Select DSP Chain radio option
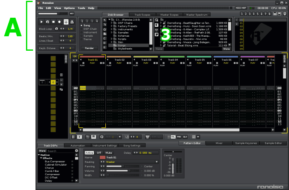289x190 pixels. click(x=88, y=29)
